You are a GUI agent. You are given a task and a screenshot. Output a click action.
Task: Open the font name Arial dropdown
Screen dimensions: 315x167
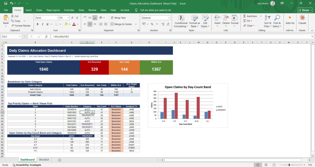click(57, 18)
